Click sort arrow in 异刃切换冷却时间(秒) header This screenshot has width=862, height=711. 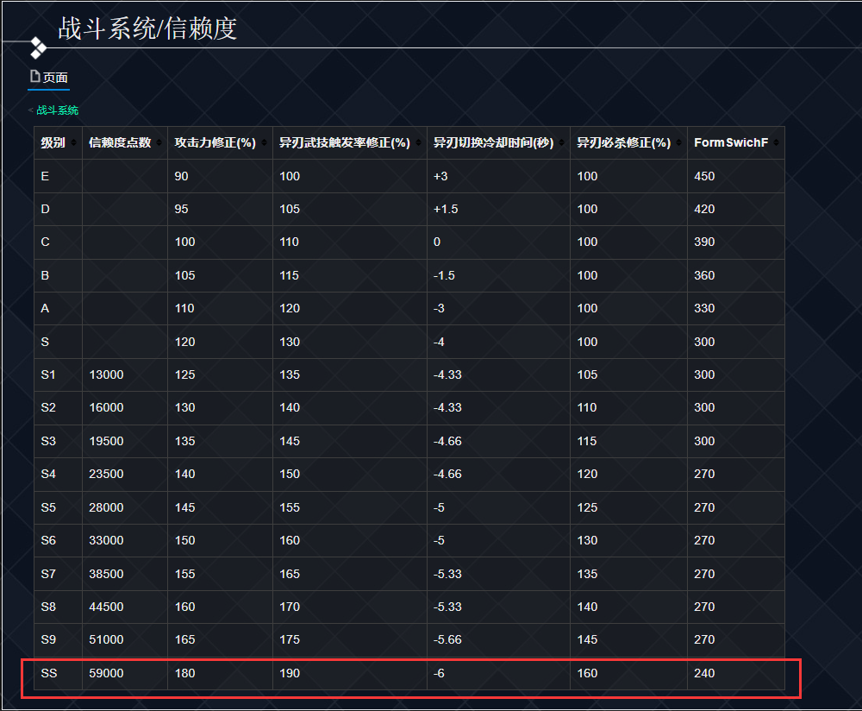(x=561, y=143)
